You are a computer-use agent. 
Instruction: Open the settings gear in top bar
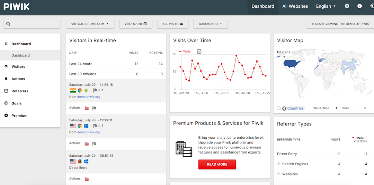tap(347, 6)
